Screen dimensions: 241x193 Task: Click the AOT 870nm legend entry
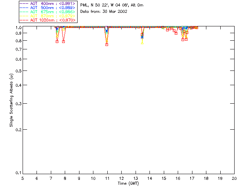click(x=47, y=16)
